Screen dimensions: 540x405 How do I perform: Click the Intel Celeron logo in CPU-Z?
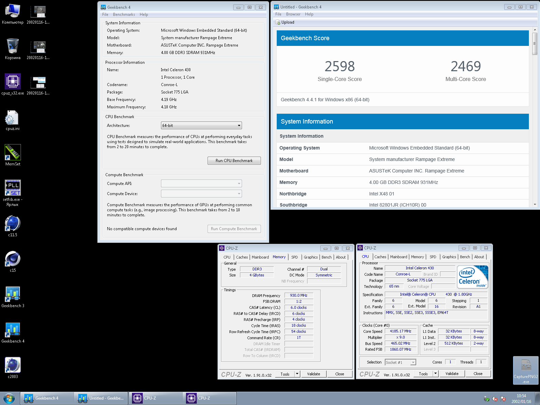473,277
